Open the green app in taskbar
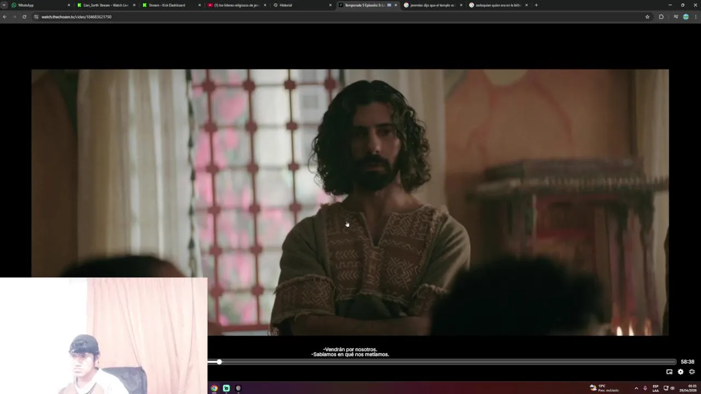The height and width of the screenshot is (394, 701). click(x=226, y=388)
